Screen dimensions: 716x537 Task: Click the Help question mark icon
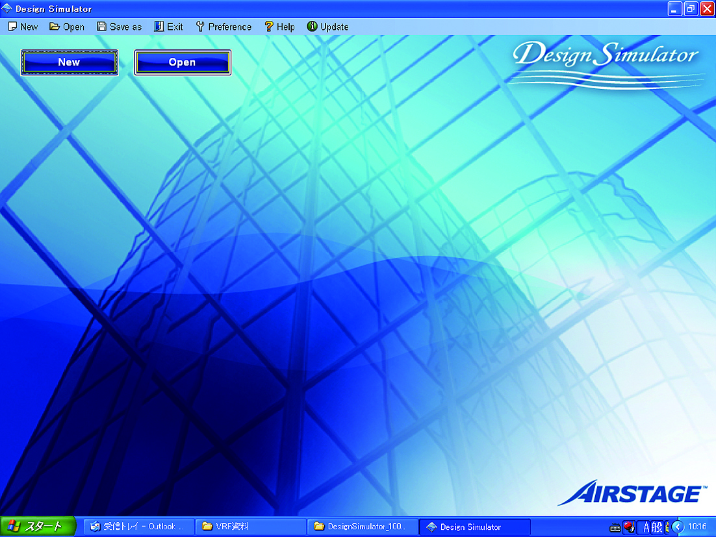tap(268, 27)
